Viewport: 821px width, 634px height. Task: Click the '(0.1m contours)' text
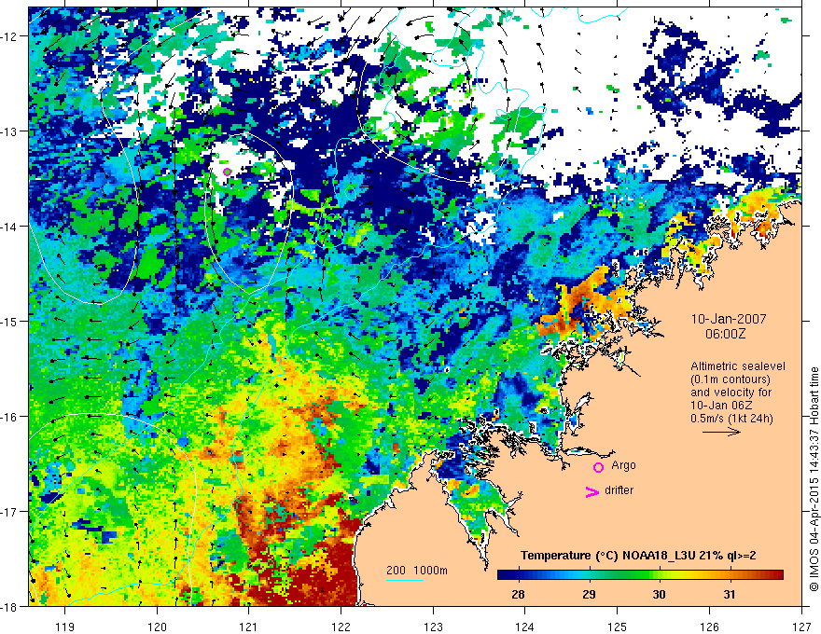pyautogui.click(x=731, y=379)
